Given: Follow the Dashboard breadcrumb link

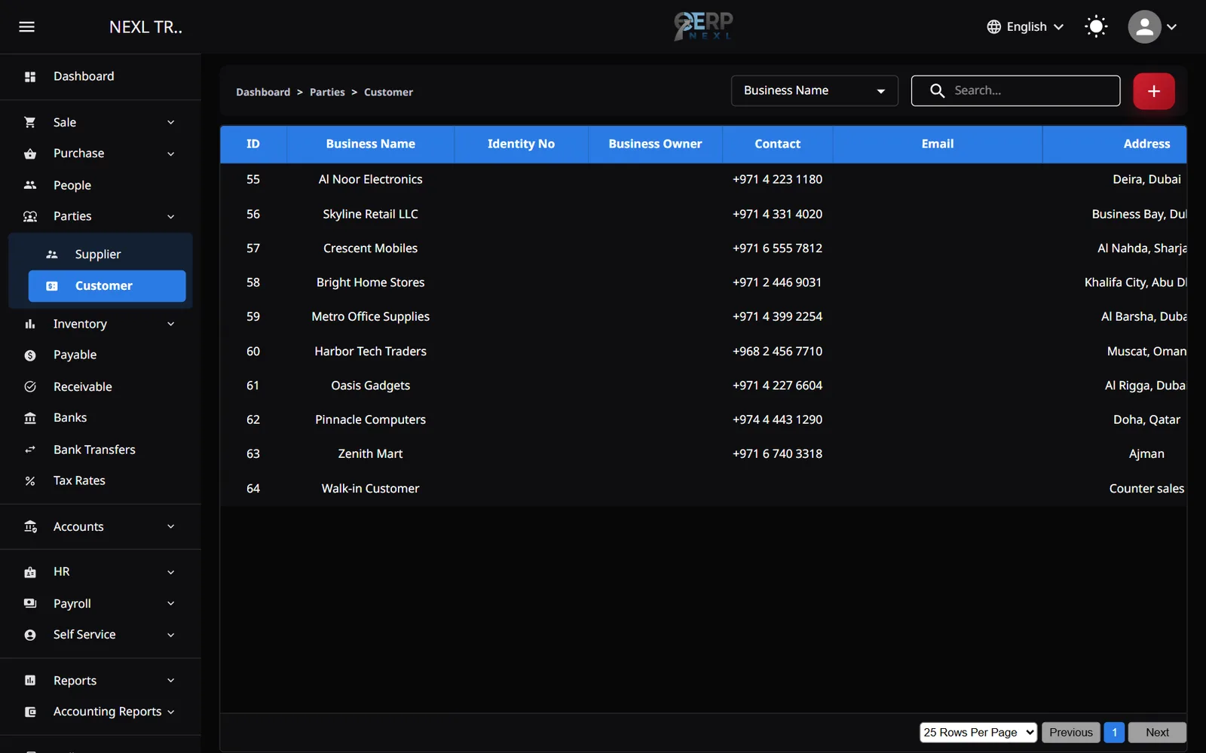Looking at the screenshot, I should click(263, 92).
